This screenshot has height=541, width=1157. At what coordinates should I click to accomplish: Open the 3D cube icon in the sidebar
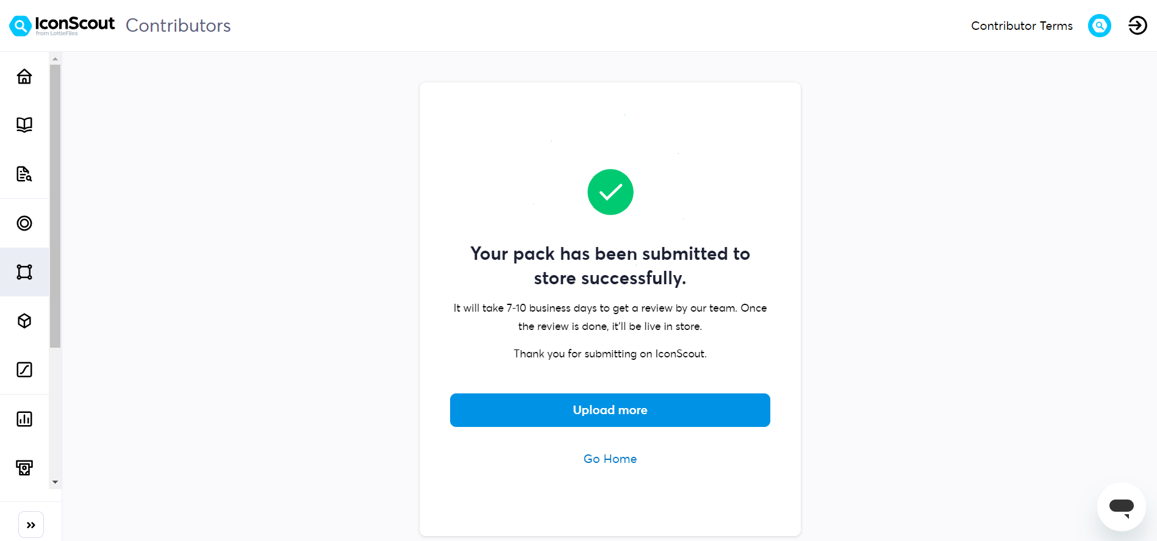[x=24, y=321]
